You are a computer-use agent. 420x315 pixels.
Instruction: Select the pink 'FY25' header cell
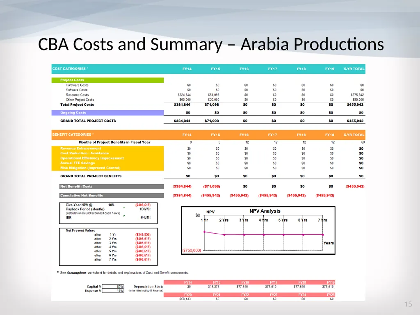coord(331,294)
